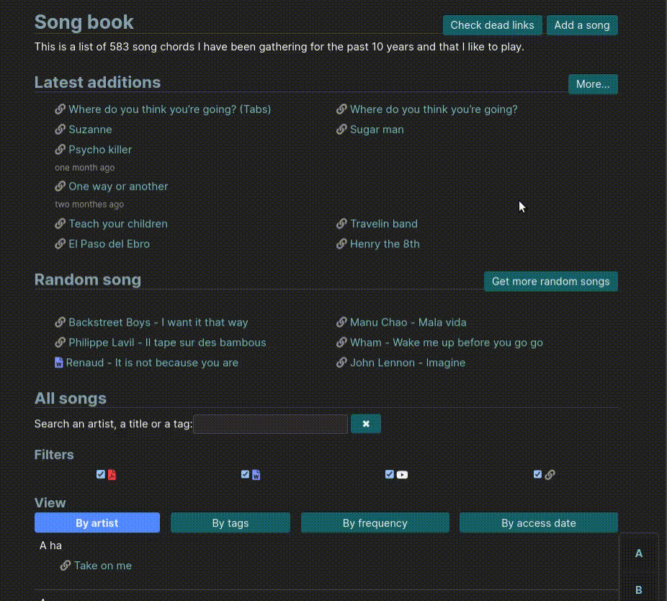Click the link icon beside Henry the 8th
The height and width of the screenshot is (601, 667).
pos(341,244)
